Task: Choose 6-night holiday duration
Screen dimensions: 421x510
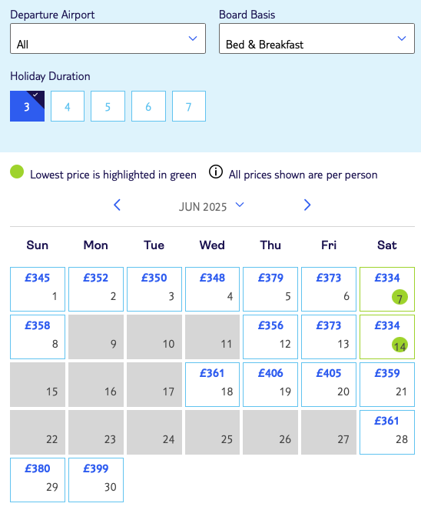Action: tap(148, 106)
